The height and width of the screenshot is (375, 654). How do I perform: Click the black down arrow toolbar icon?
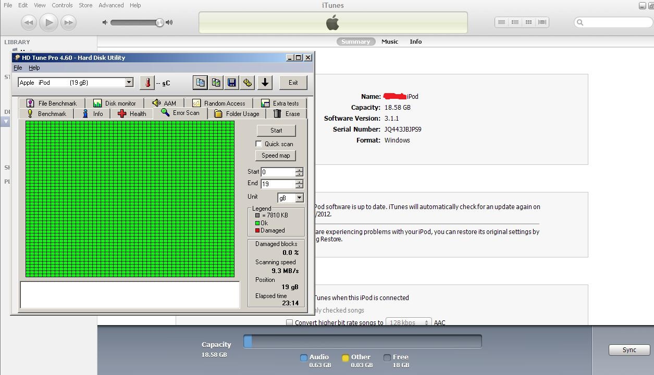point(265,82)
